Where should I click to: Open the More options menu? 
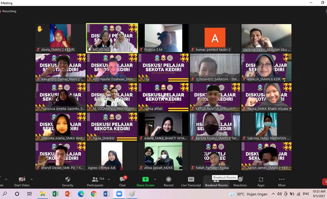282,181
